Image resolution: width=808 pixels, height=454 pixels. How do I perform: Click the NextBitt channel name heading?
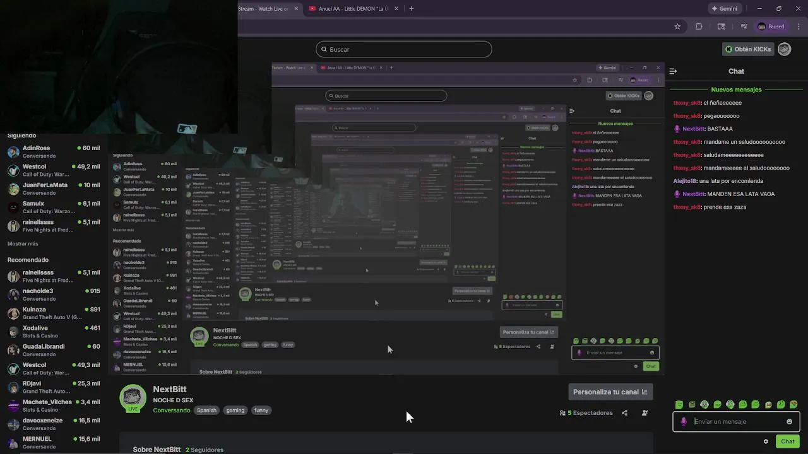click(169, 389)
